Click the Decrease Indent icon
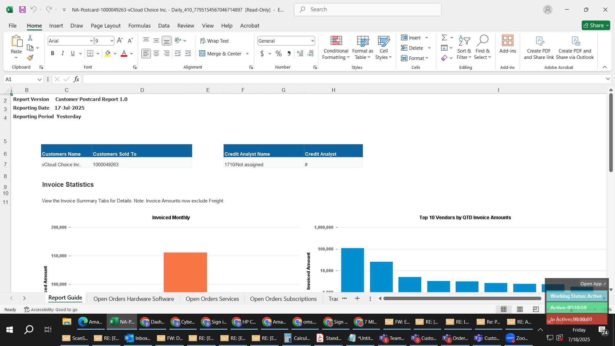Viewport: 615px width, 346px height. (x=178, y=54)
